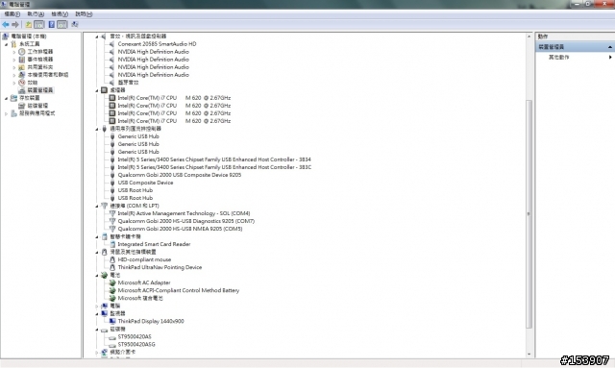The height and width of the screenshot is (368, 615).
Task: Click the Computer Management (本機) root icon
Action: 6,37
